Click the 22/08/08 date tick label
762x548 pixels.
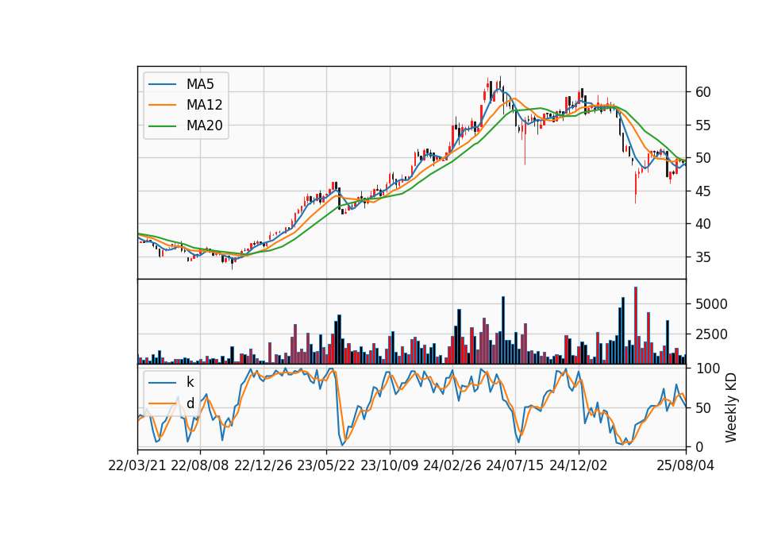point(200,465)
